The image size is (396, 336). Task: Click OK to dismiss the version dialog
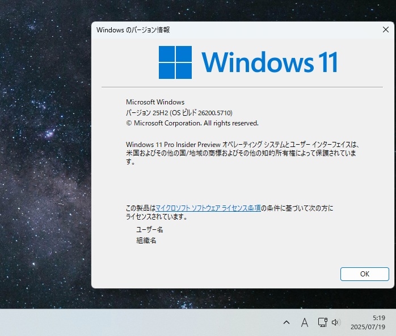[x=364, y=274]
